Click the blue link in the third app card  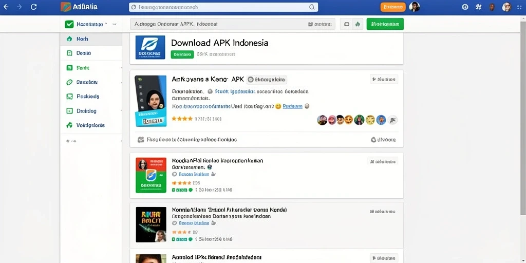pyautogui.click(x=194, y=223)
